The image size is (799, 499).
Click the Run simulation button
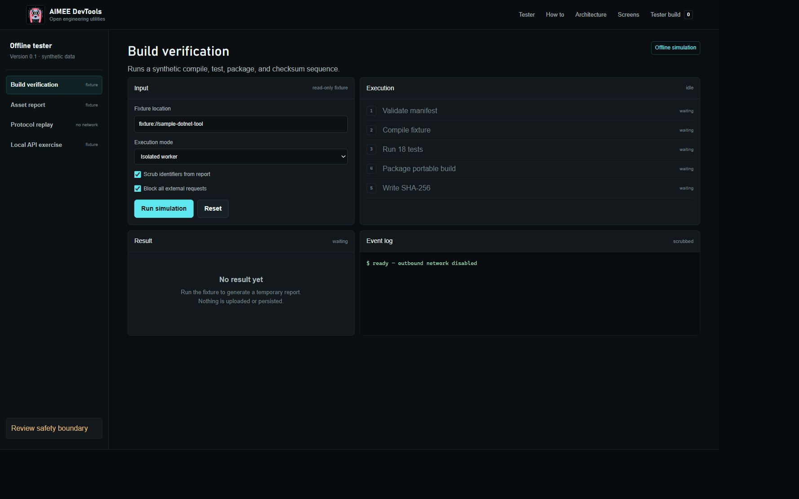[164, 209]
